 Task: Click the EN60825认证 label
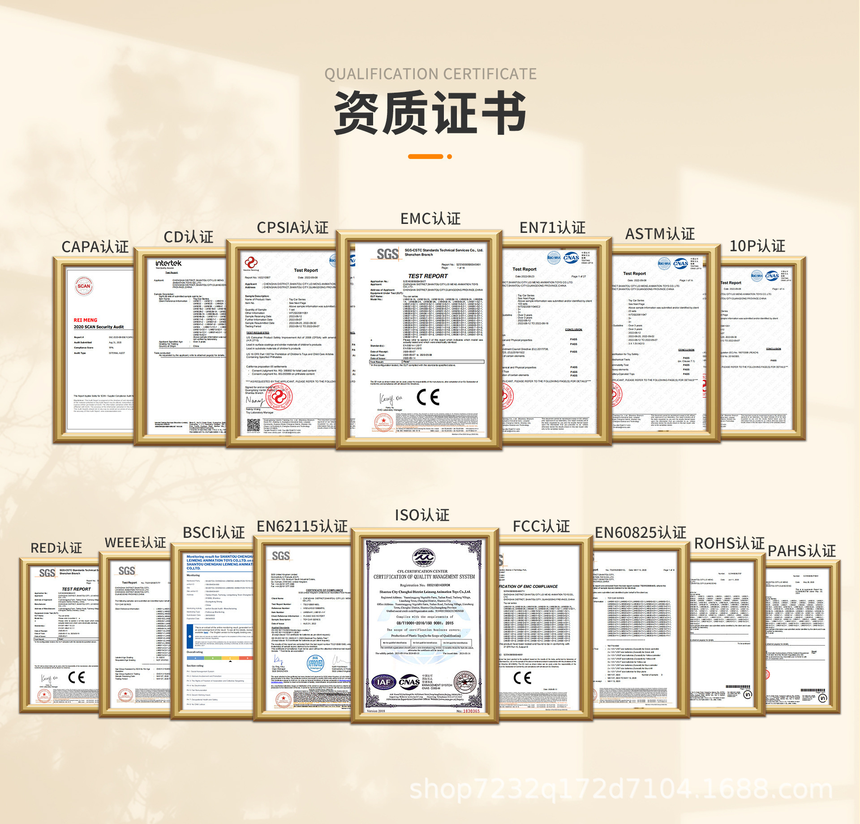[640, 532]
